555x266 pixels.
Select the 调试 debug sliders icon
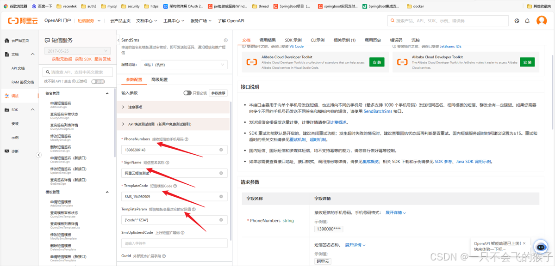click(x=7, y=96)
